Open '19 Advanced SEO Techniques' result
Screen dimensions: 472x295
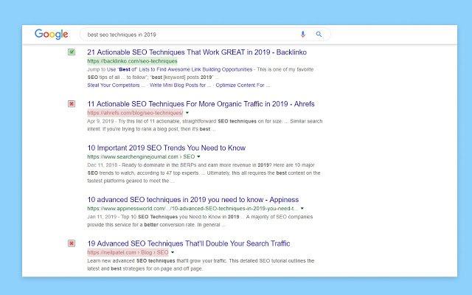pyautogui.click(x=189, y=243)
